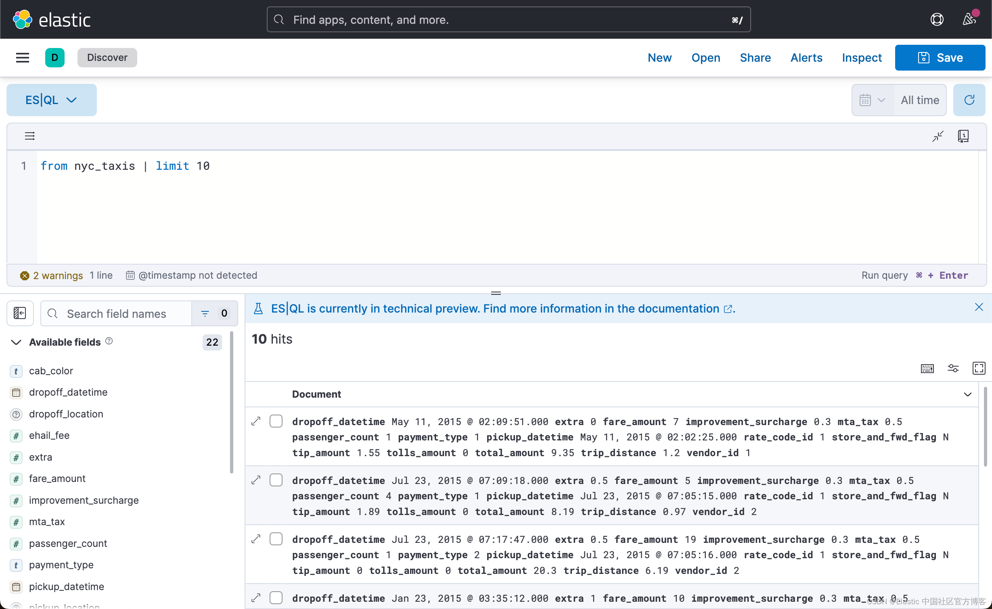992x609 pixels.
Task: Click the Save button
Action: (x=940, y=57)
